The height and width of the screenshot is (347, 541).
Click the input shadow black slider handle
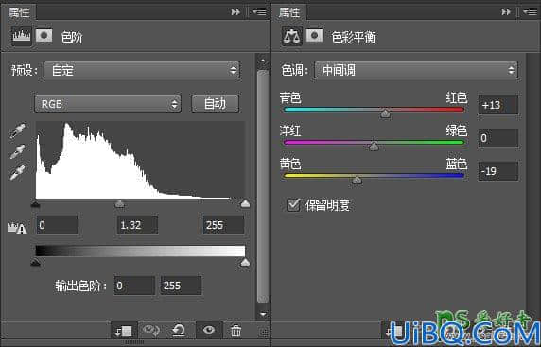(35, 204)
